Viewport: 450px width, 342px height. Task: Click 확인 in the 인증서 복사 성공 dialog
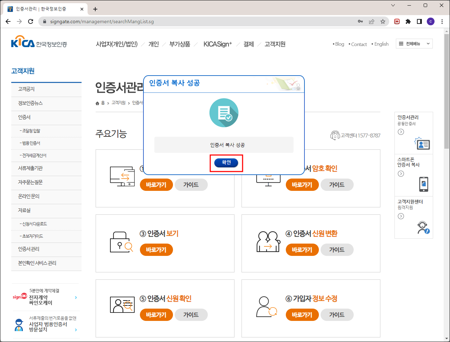point(226,163)
